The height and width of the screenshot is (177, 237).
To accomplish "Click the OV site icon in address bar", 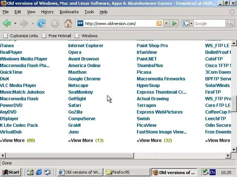I will click(x=80, y=23).
